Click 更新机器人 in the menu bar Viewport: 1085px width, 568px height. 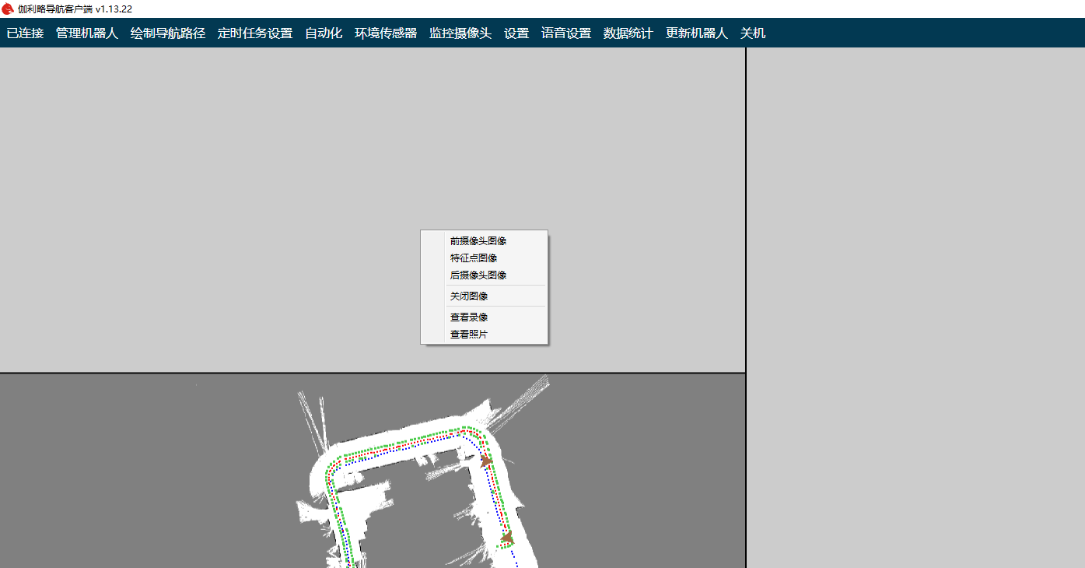coord(697,33)
